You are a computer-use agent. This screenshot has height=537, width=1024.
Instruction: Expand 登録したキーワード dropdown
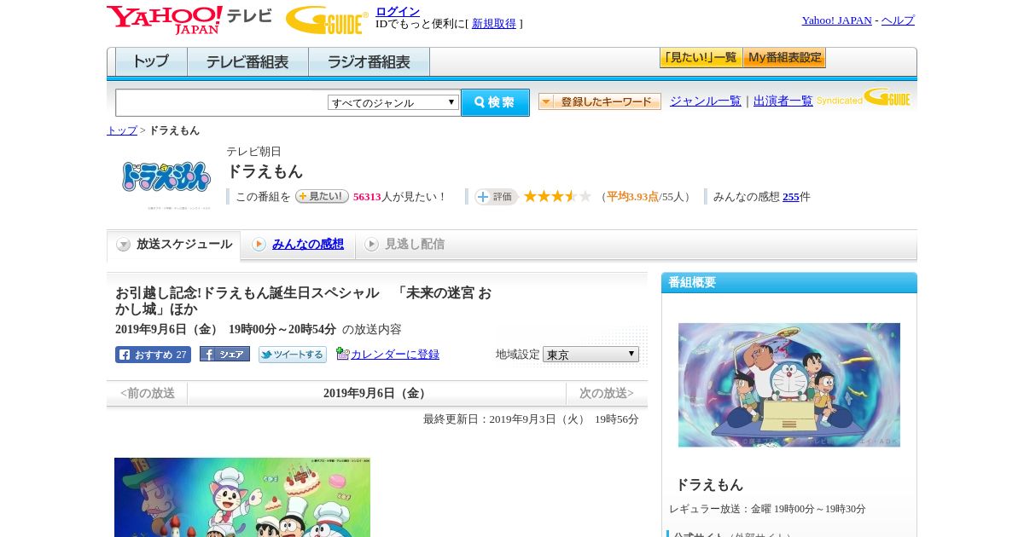point(600,101)
